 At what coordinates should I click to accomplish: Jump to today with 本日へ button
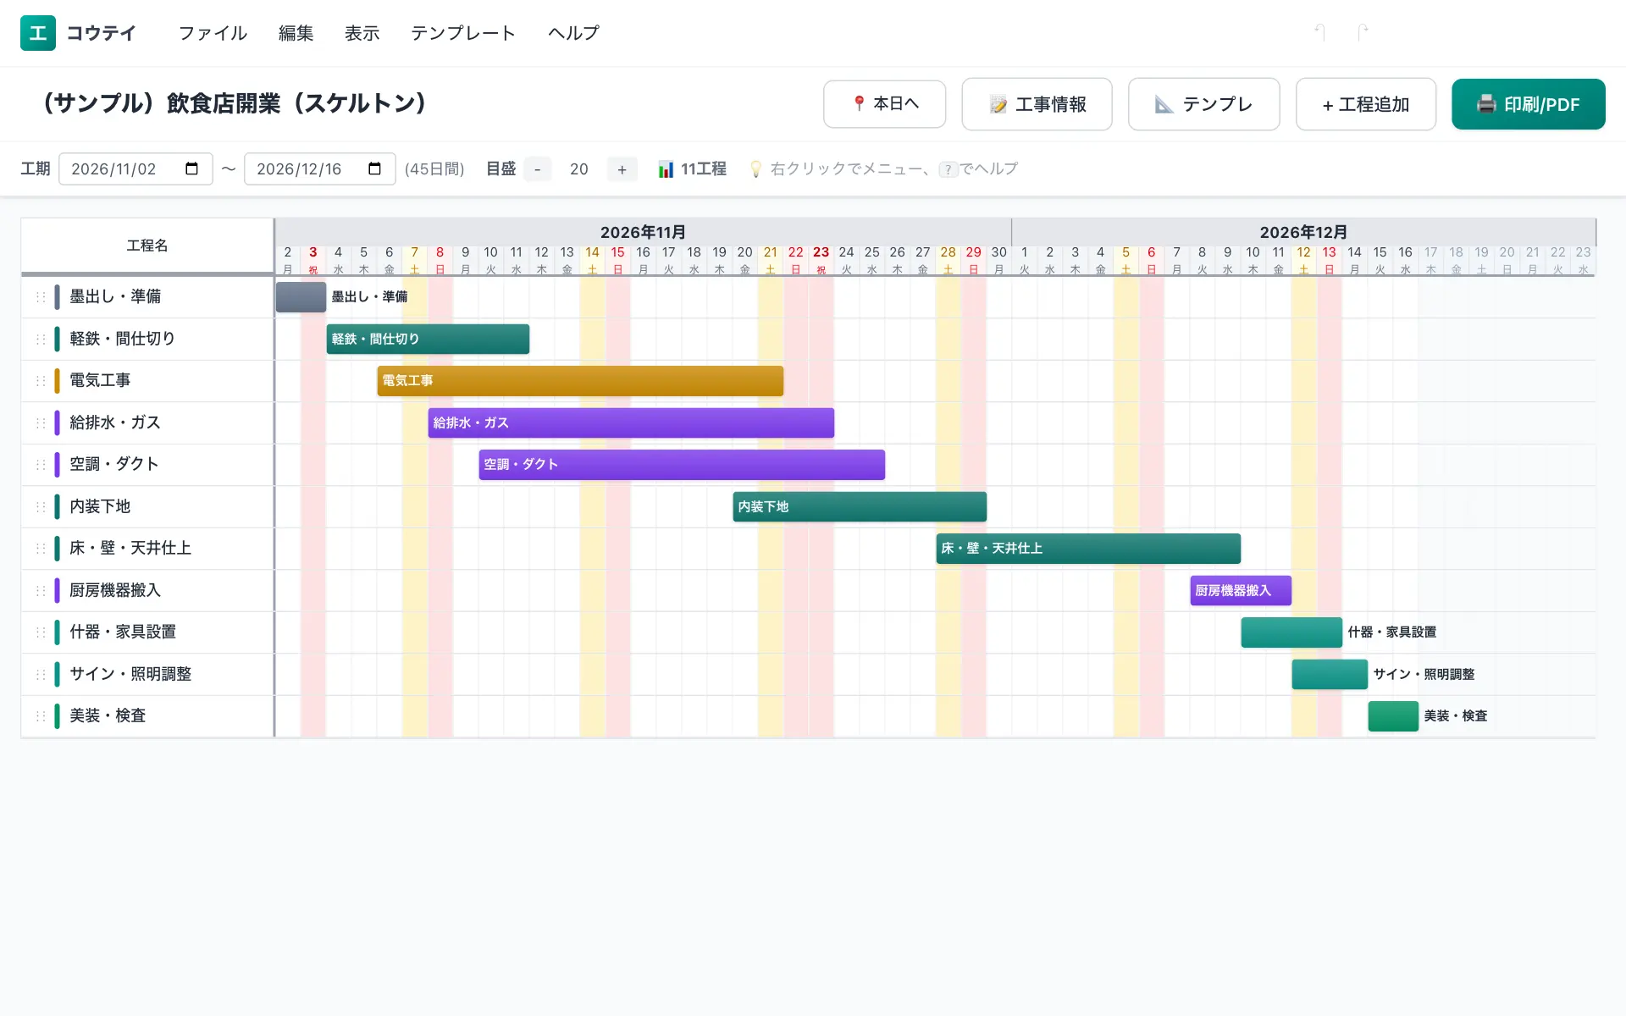pyautogui.click(x=884, y=104)
